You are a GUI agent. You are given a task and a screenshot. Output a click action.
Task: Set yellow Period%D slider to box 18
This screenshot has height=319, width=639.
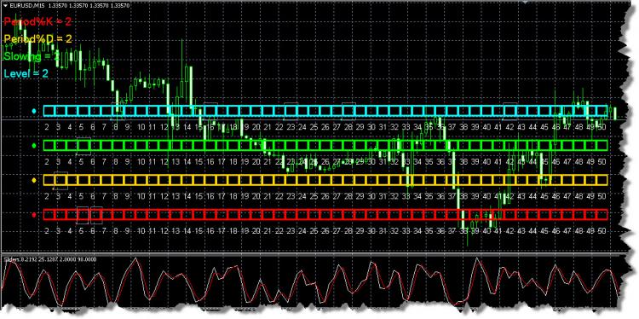[x=233, y=180]
